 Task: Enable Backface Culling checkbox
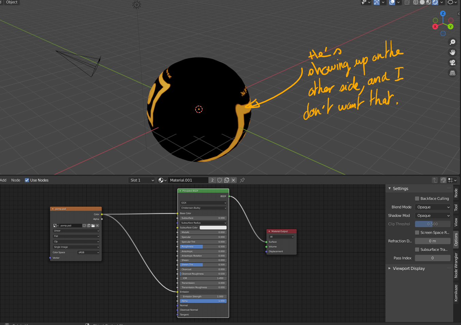point(417,199)
